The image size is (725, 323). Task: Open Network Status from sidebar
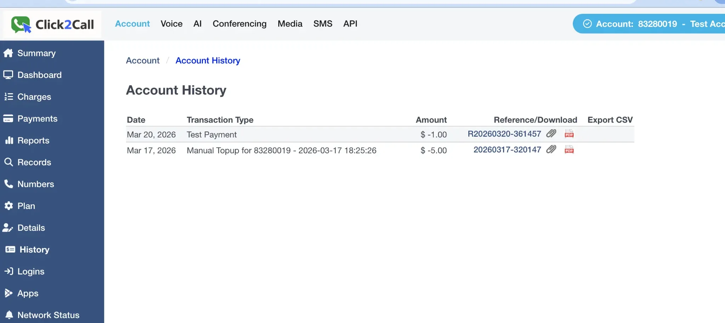48,315
